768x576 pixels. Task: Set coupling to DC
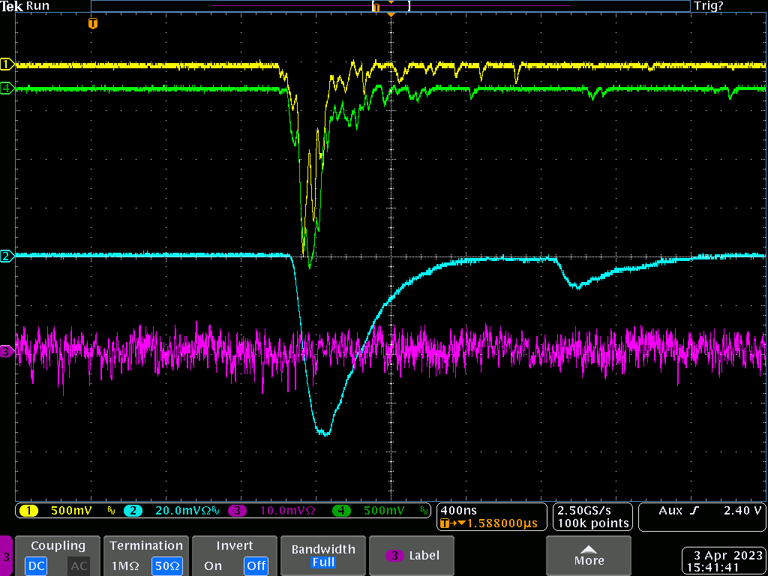[x=36, y=565]
